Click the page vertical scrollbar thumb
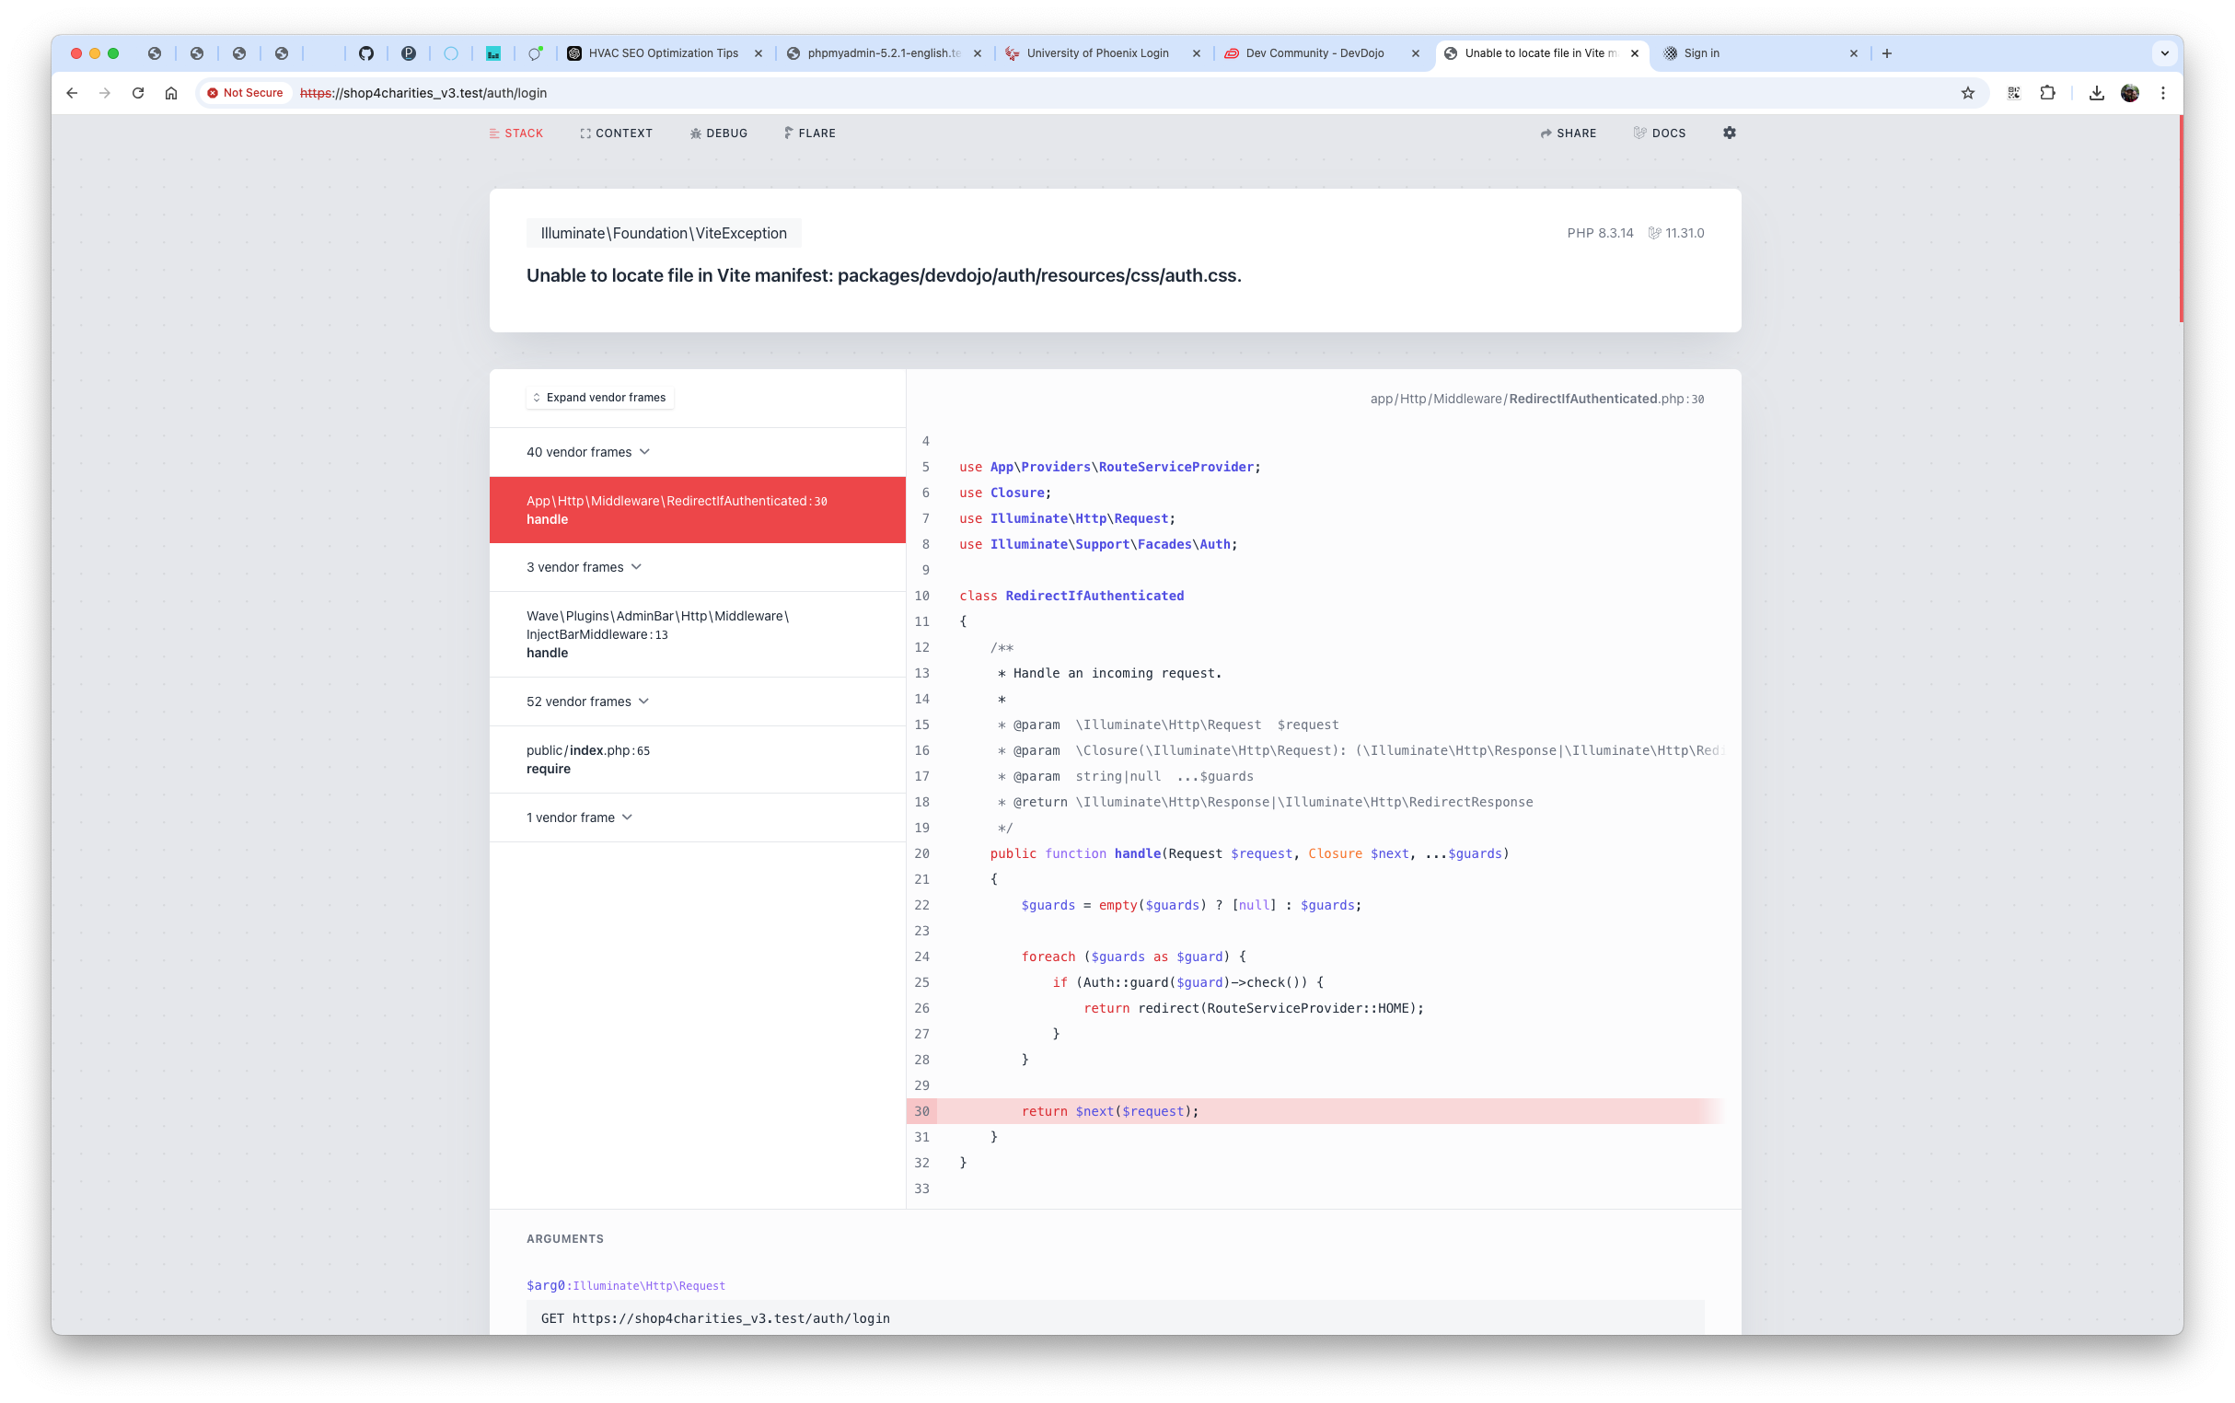The width and height of the screenshot is (2235, 1403). [x=2181, y=218]
